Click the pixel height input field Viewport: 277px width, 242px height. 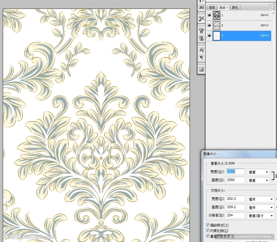coord(235,180)
